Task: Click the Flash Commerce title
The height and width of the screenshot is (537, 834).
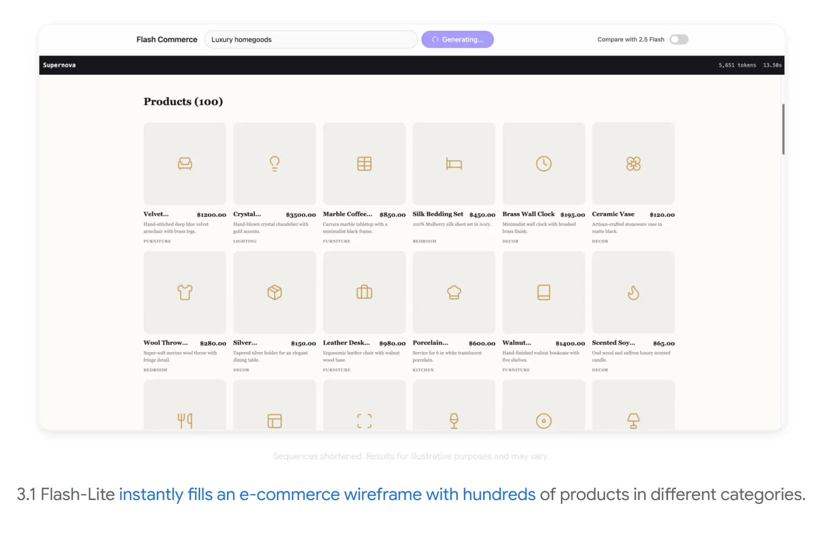Action: [x=166, y=40]
